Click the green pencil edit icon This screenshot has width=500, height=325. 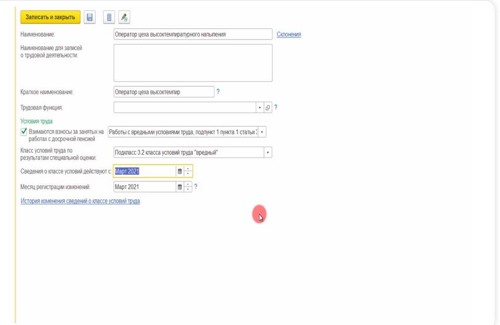coord(124,17)
